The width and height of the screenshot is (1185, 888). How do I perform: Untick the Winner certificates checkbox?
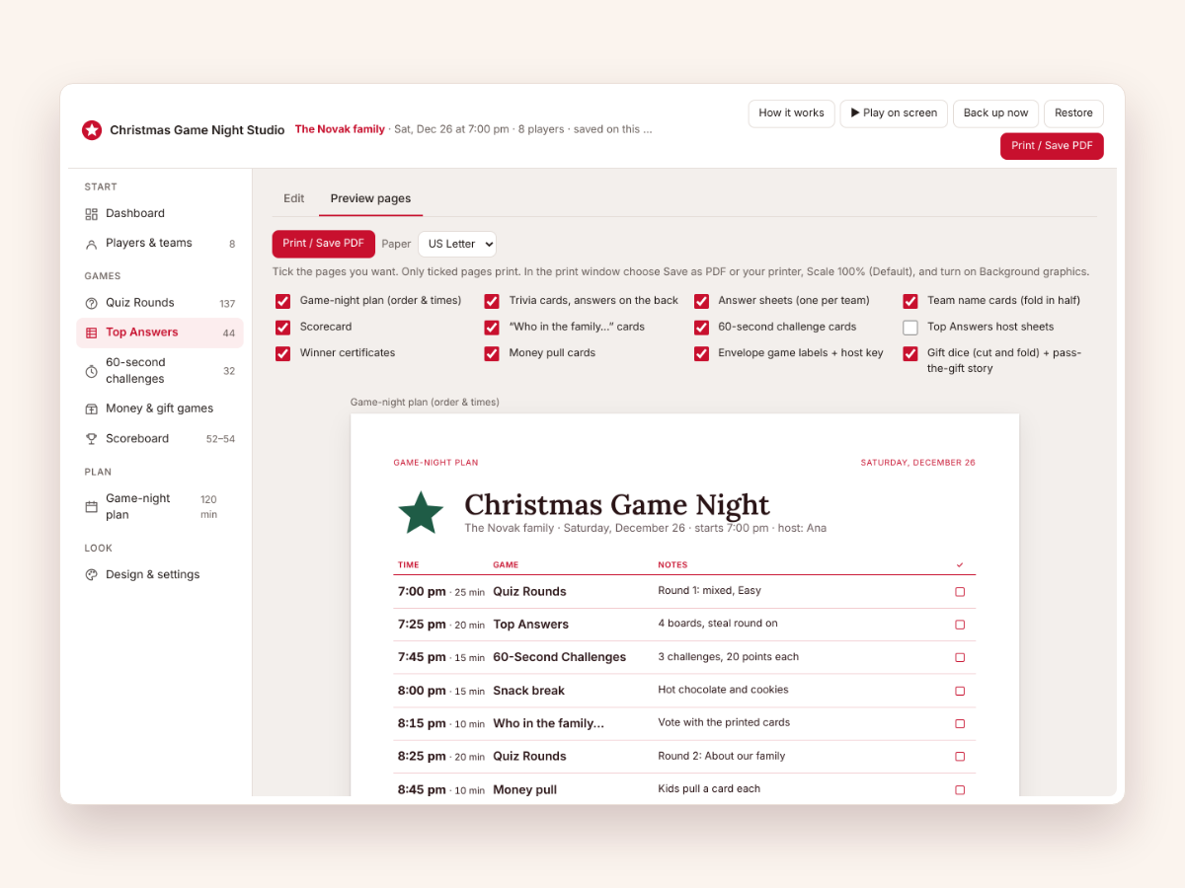pos(282,353)
